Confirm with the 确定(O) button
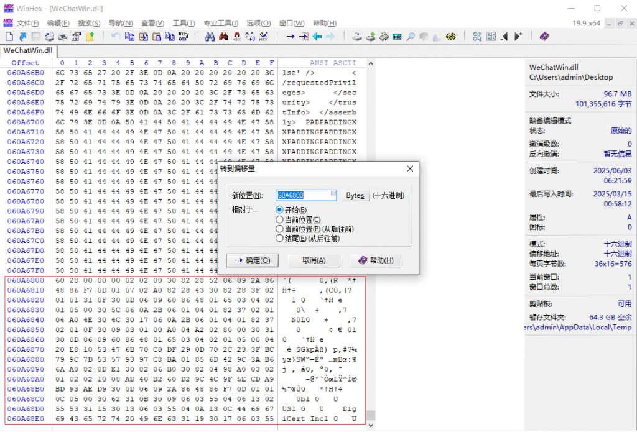Image resolution: width=637 pixels, height=432 pixels. [x=253, y=260]
